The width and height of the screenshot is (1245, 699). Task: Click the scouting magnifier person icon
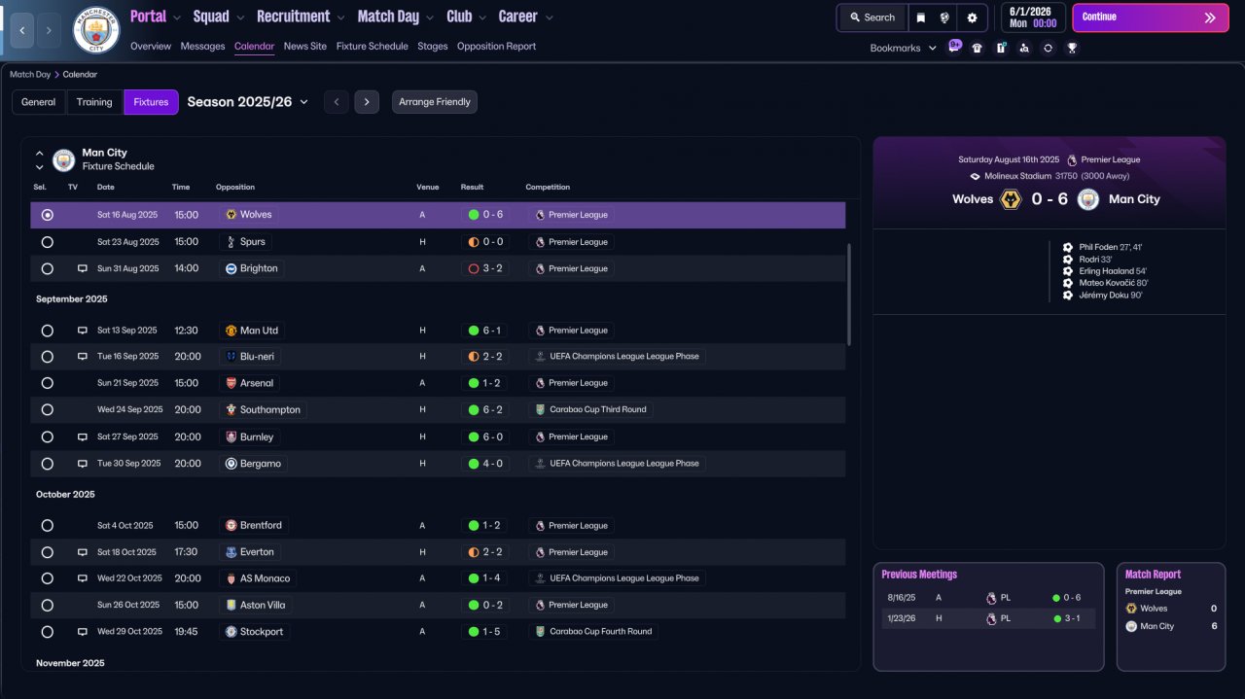coord(1024,48)
